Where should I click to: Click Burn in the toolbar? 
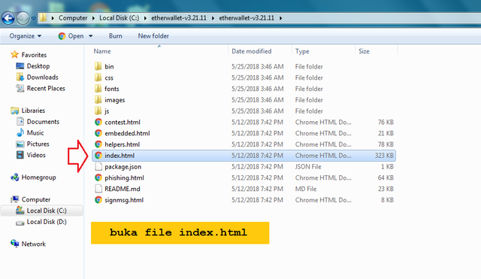(115, 36)
